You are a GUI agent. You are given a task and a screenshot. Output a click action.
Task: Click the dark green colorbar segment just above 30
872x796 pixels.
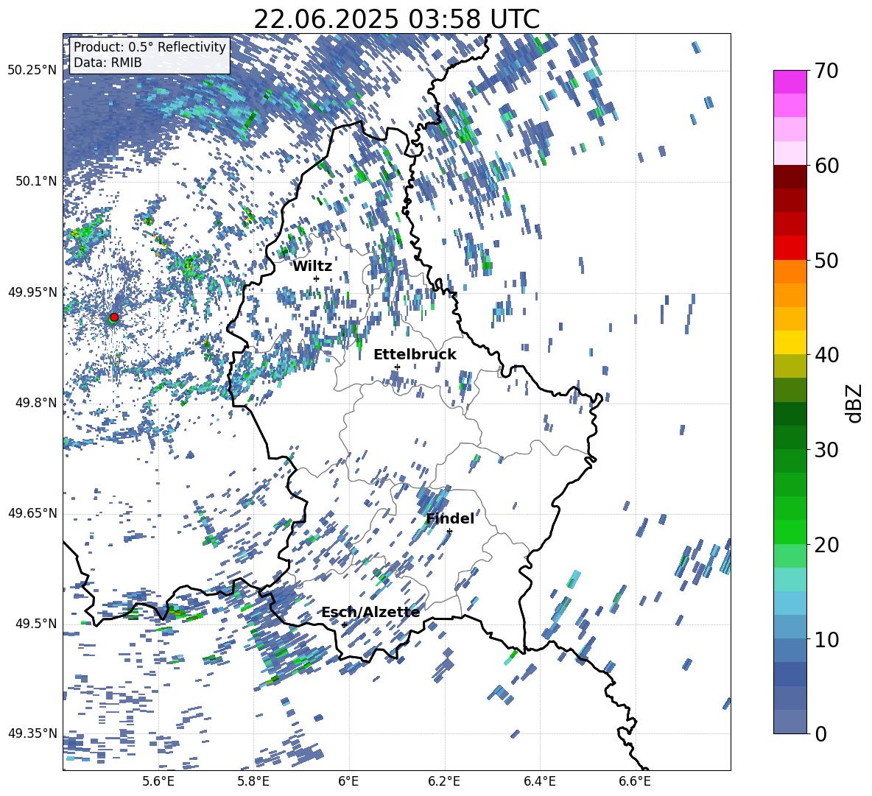(790, 437)
